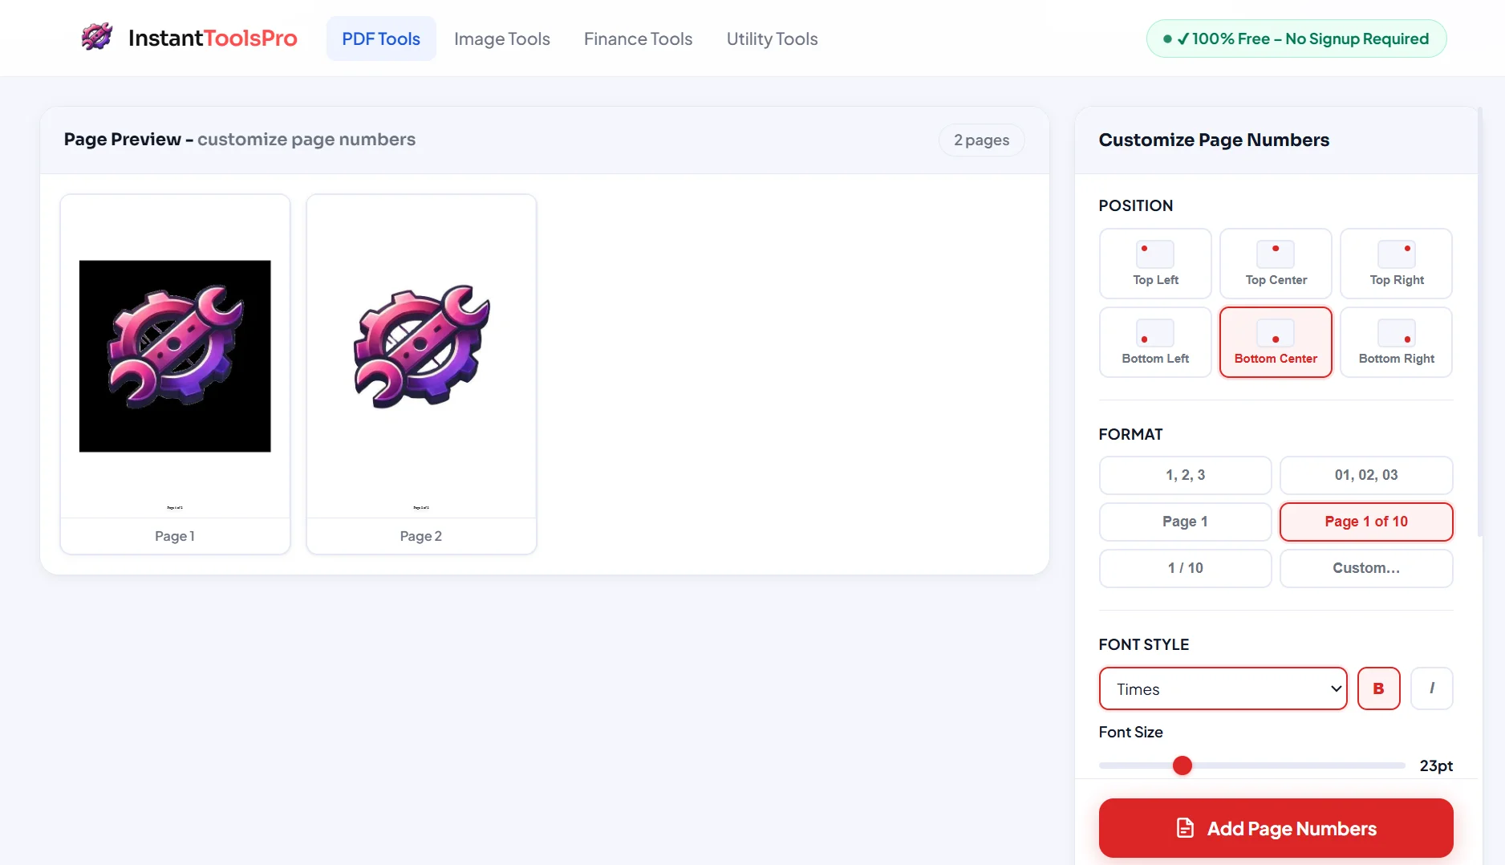Open the Image Tools menu

(501, 39)
